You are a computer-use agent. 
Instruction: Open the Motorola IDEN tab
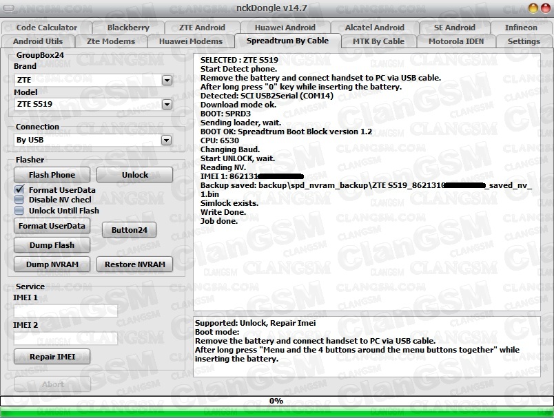tap(456, 41)
